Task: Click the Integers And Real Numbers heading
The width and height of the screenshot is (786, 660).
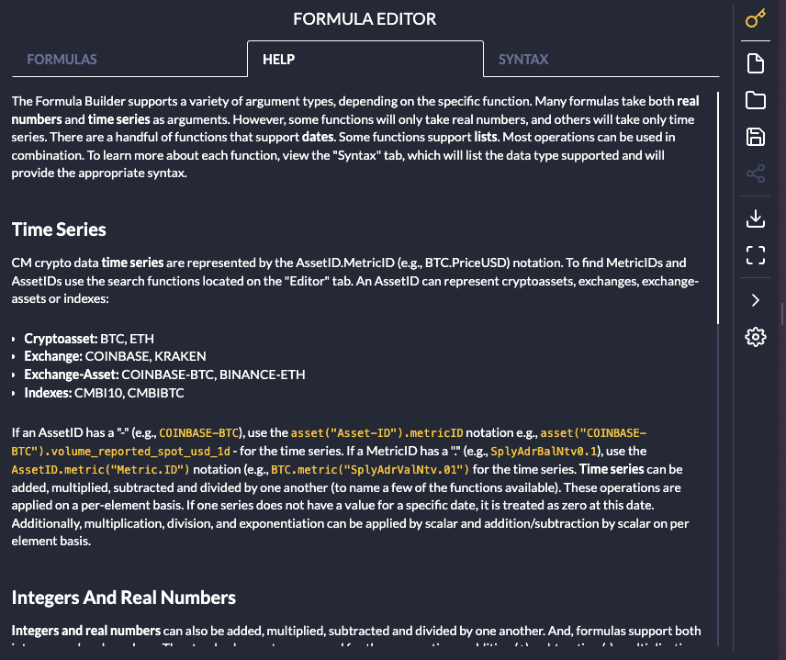Action: coord(124,598)
